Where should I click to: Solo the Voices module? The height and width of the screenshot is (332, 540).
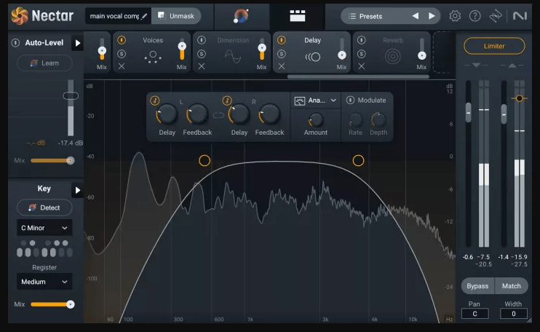click(122, 54)
